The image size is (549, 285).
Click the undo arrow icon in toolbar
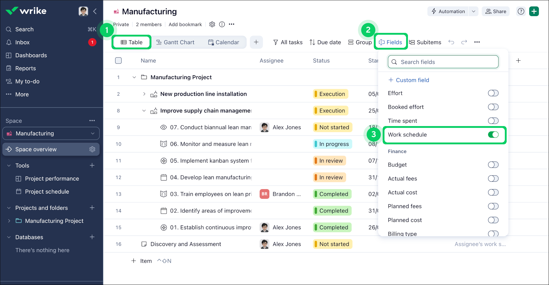click(x=451, y=42)
